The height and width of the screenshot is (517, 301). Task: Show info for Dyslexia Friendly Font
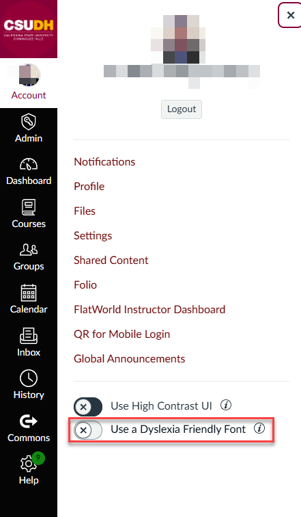pos(259,428)
